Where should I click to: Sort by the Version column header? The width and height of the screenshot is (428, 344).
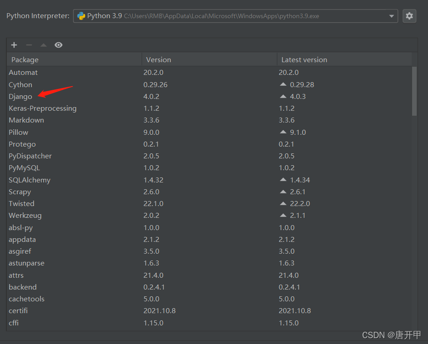point(209,60)
